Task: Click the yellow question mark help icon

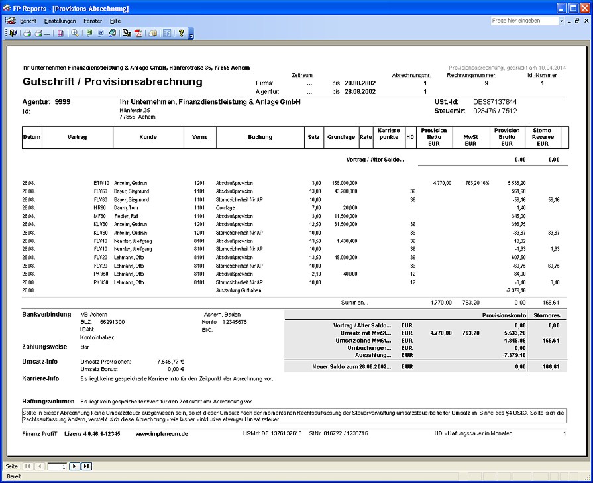Action: click(182, 33)
